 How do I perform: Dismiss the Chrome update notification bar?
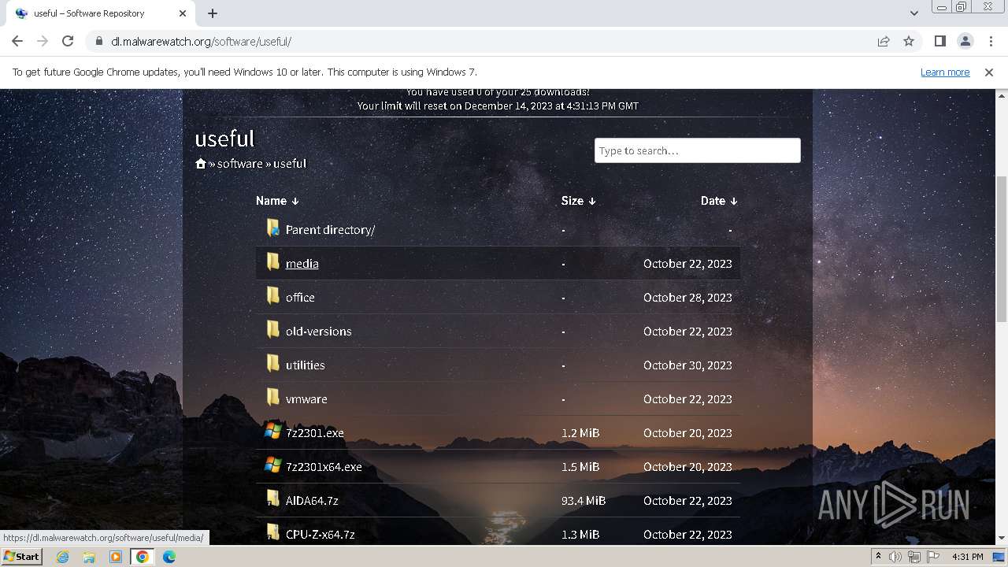coord(989,72)
